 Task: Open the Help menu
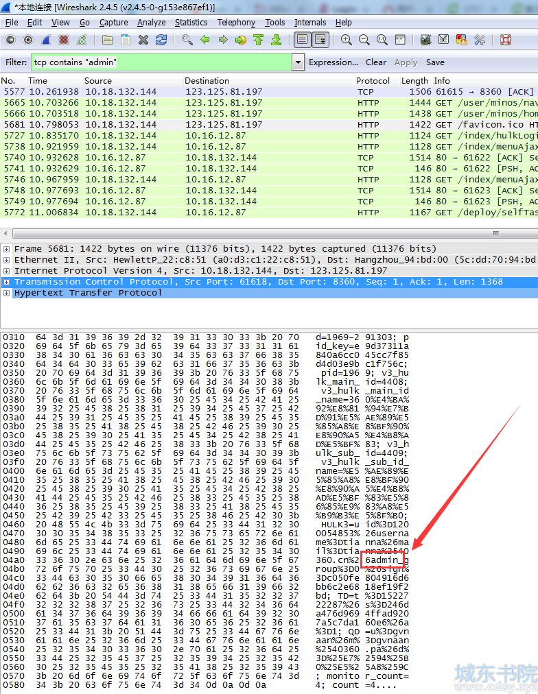tap(344, 23)
